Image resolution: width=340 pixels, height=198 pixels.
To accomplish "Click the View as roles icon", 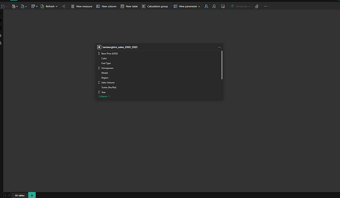I will tap(214, 6).
